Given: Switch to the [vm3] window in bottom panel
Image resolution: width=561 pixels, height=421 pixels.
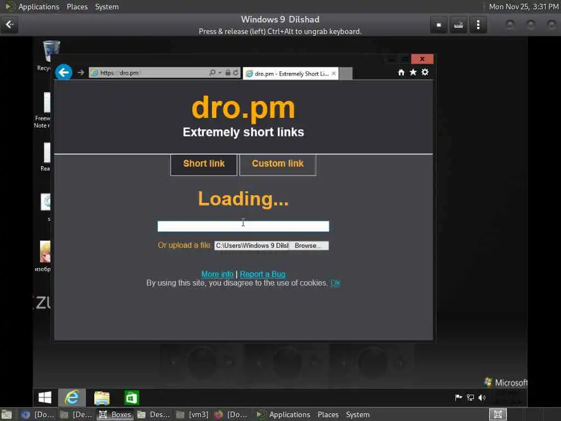Looking at the screenshot, I should 193,414.
